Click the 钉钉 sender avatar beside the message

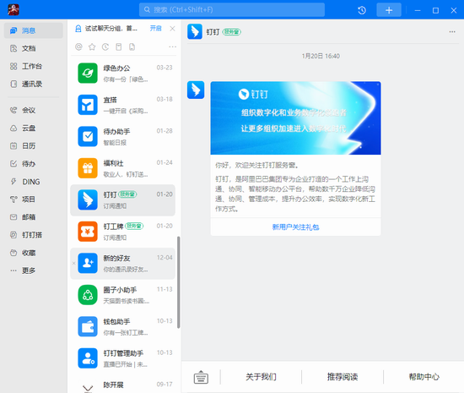click(196, 90)
